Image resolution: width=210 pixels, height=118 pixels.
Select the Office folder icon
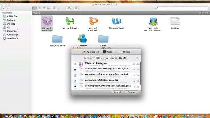tap(103, 39)
